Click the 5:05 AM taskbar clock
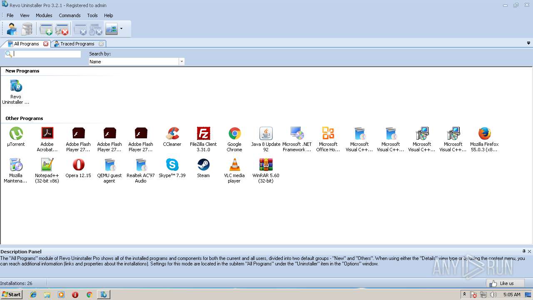 coord(512,295)
